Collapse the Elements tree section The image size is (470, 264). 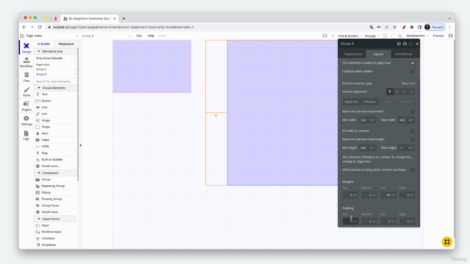39,51
